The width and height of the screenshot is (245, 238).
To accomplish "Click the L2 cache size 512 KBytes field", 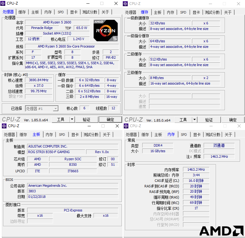I will click(170, 59).
